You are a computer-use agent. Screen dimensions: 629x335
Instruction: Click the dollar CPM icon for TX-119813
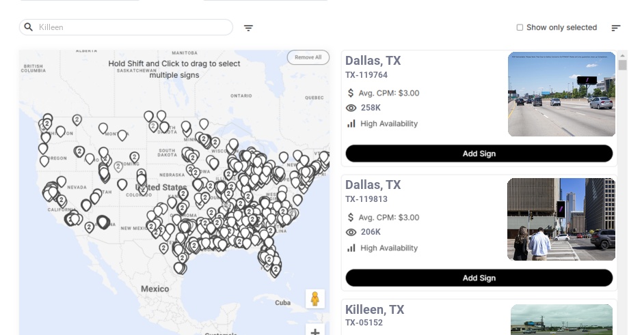tap(351, 218)
